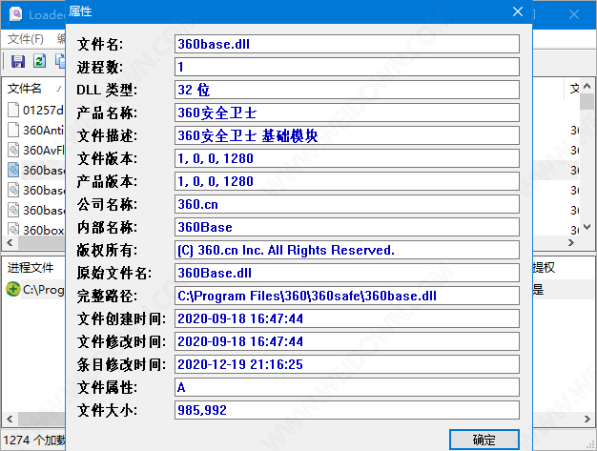Click the 原始文件名 field 360Base.dll
This screenshot has width=597, height=451.
click(347, 273)
